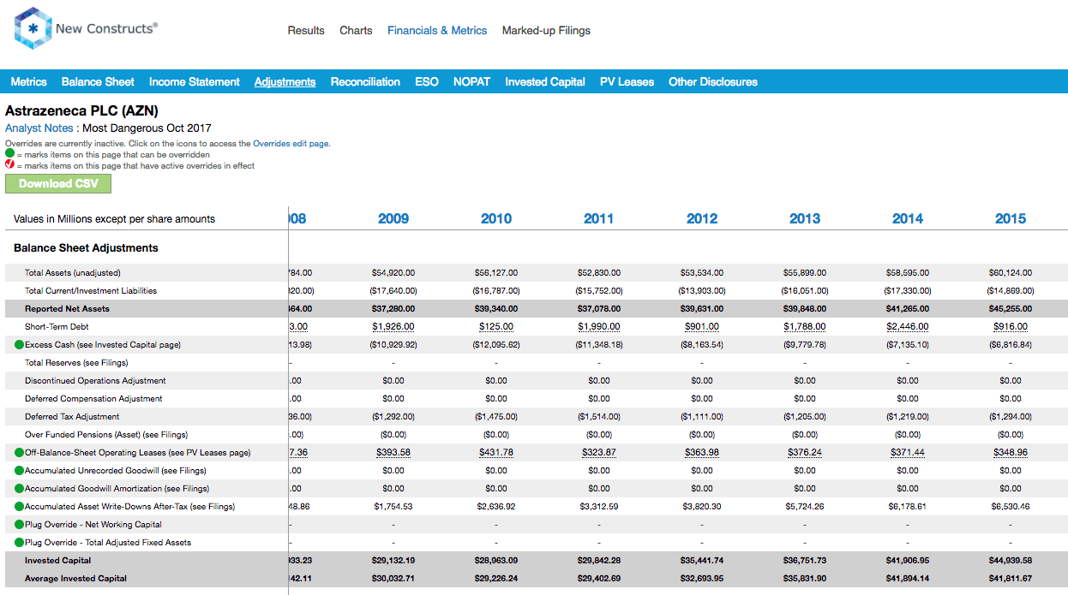Click the green legend dot for overridable items

coord(10,155)
